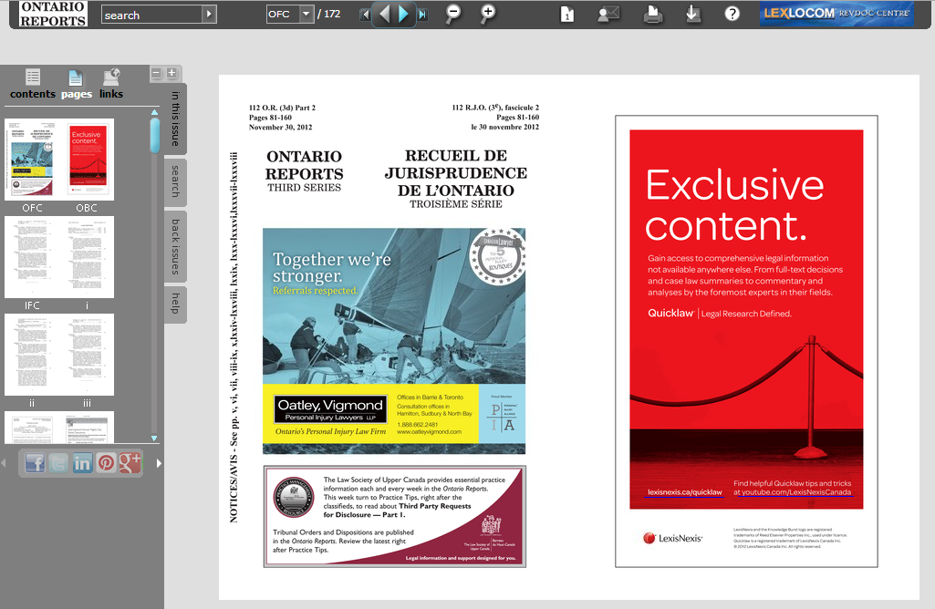Submit search with the arrow button

209,15
